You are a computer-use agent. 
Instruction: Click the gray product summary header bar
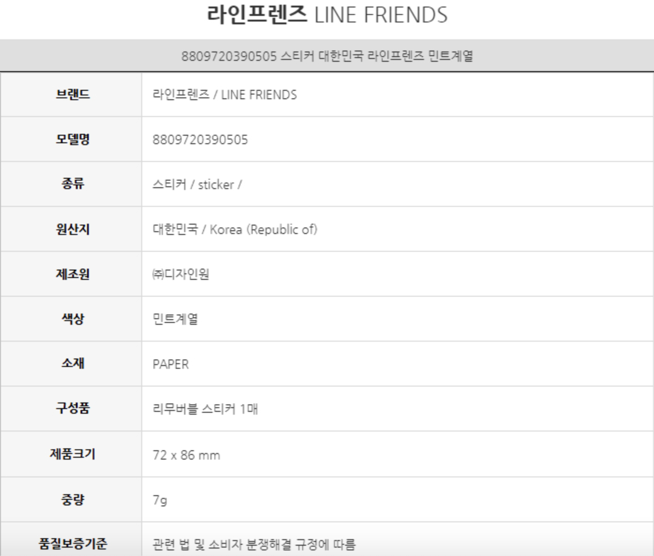(327, 56)
